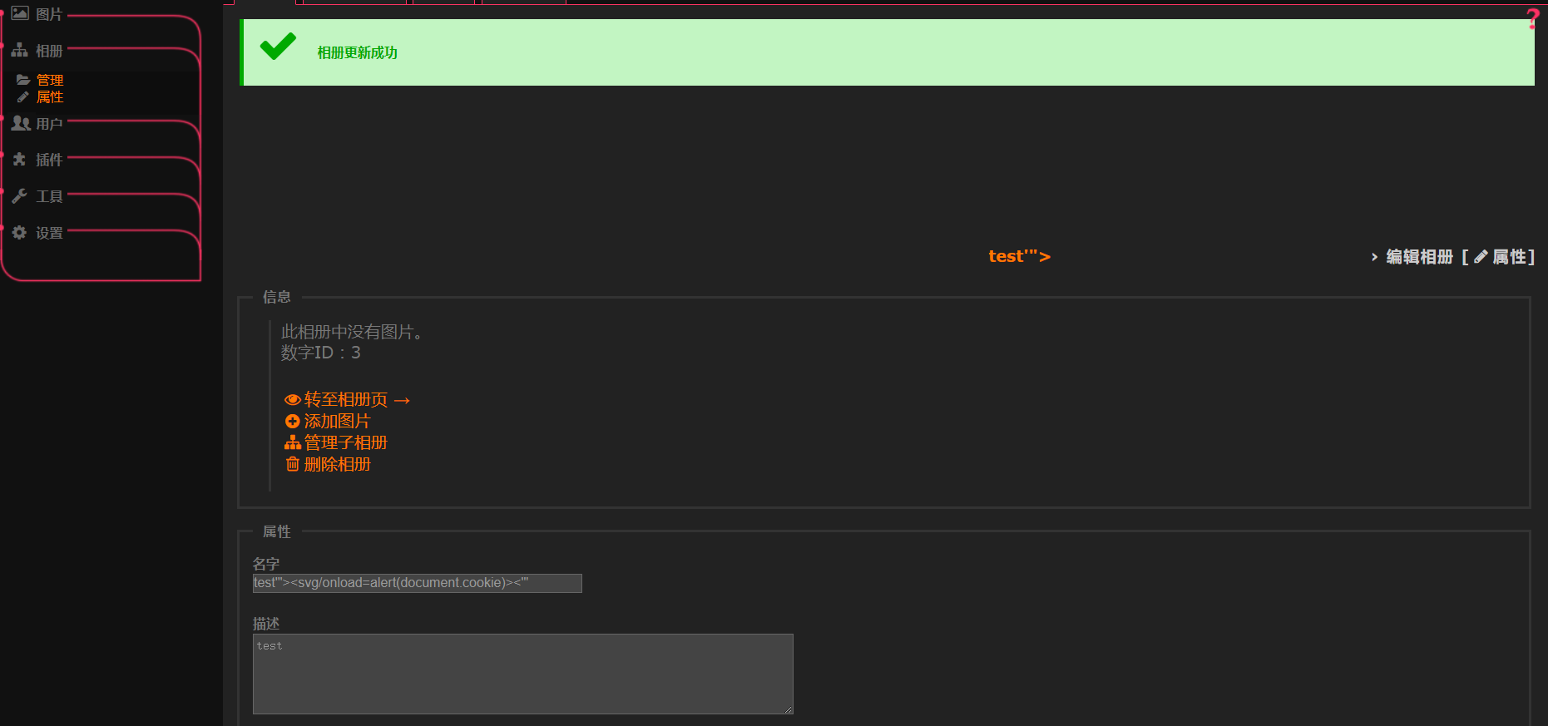Open the 插件 sidebar menu
Screen dimensions: 1548x726
pos(49,160)
